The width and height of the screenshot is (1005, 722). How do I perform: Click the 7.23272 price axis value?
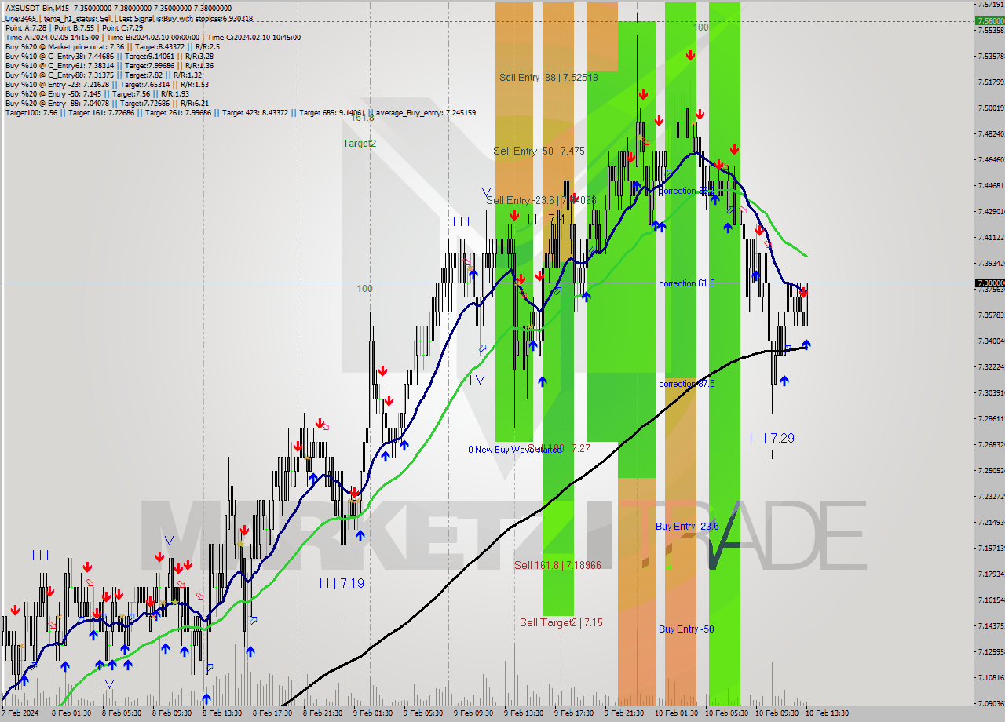989,496
